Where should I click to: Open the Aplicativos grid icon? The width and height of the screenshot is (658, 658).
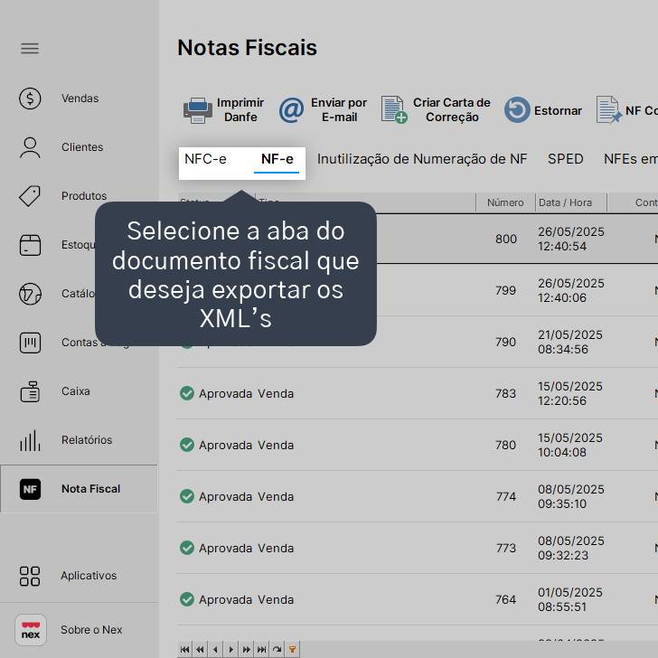coord(30,576)
